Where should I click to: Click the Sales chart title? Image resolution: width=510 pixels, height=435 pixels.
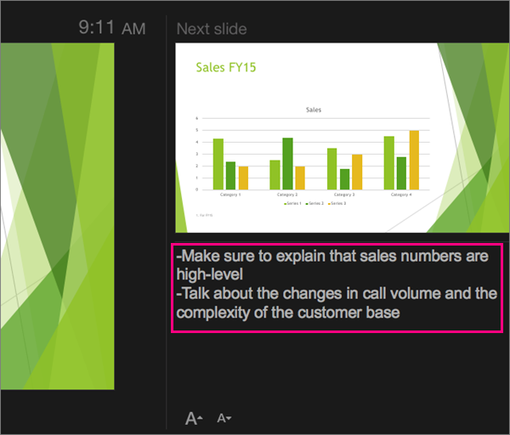(314, 110)
